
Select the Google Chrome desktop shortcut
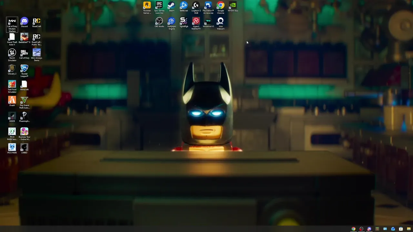tap(220, 8)
